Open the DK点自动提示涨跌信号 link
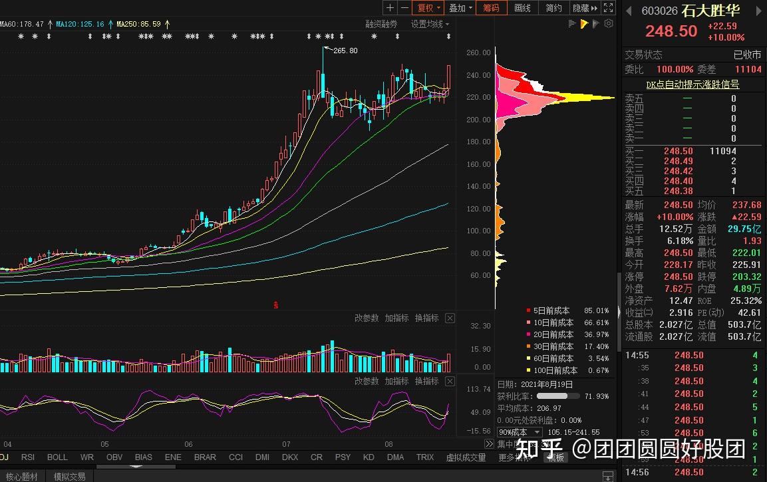This screenshot has width=767, height=482. pyautogui.click(x=692, y=84)
